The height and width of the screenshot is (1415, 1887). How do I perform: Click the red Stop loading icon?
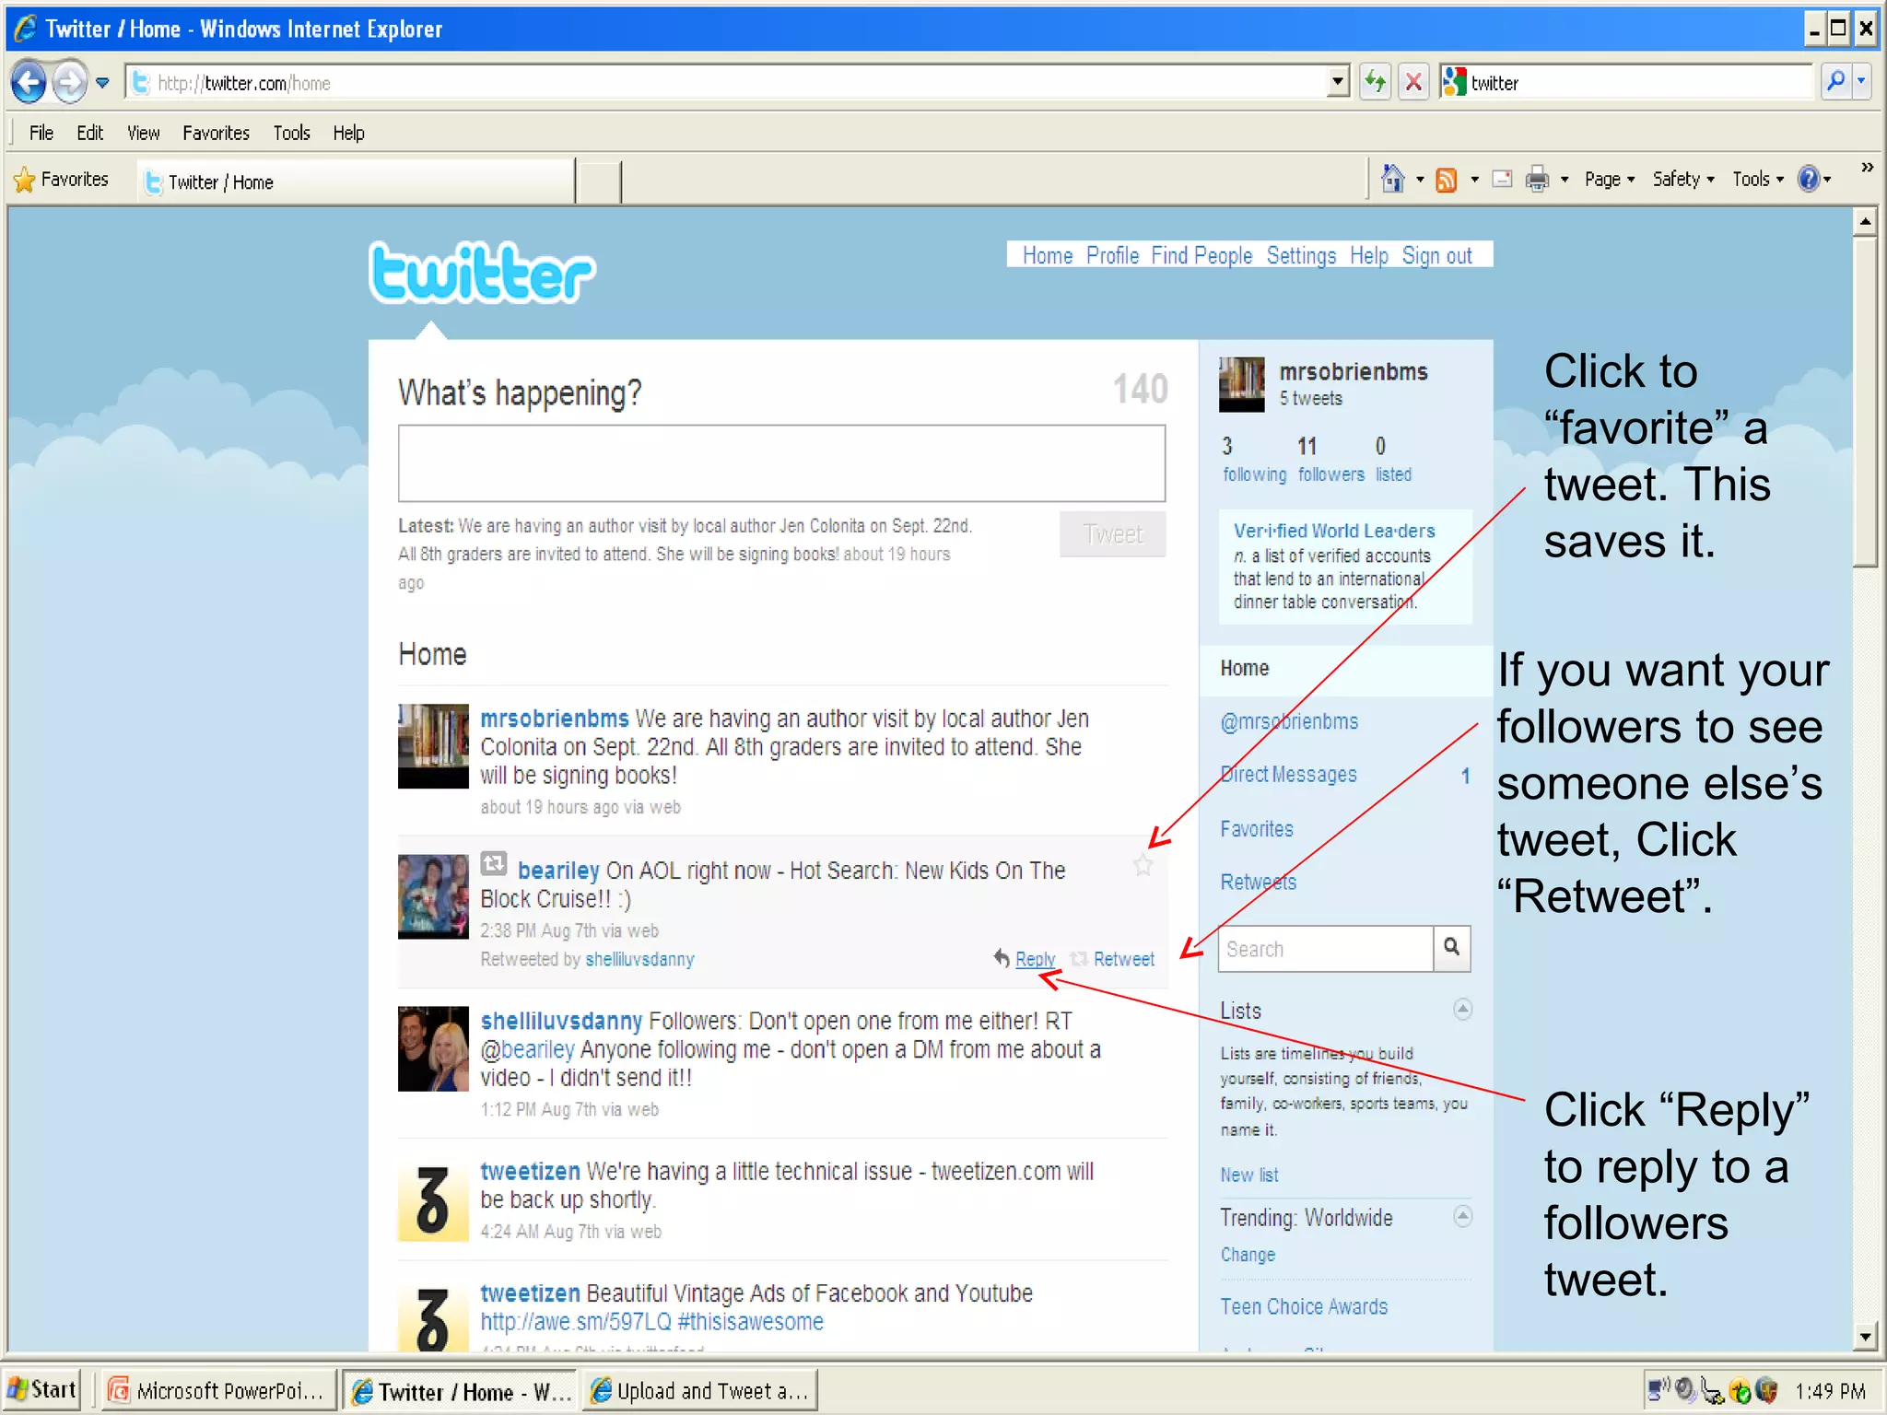tap(1413, 83)
